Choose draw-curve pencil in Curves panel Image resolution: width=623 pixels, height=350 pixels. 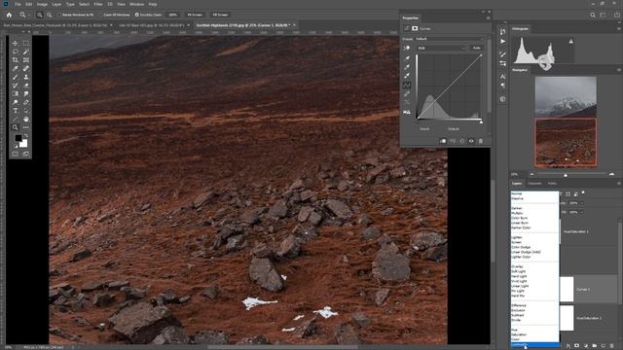point(407,93)
